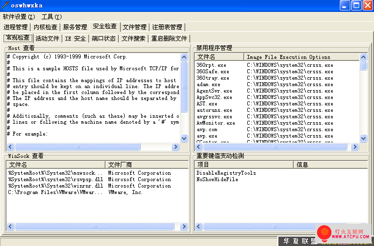The width and height of the screenshot is (374, 246).
Task: Select the 安全检查 tab
Action: pyautogui.click(x=105, y=26)
